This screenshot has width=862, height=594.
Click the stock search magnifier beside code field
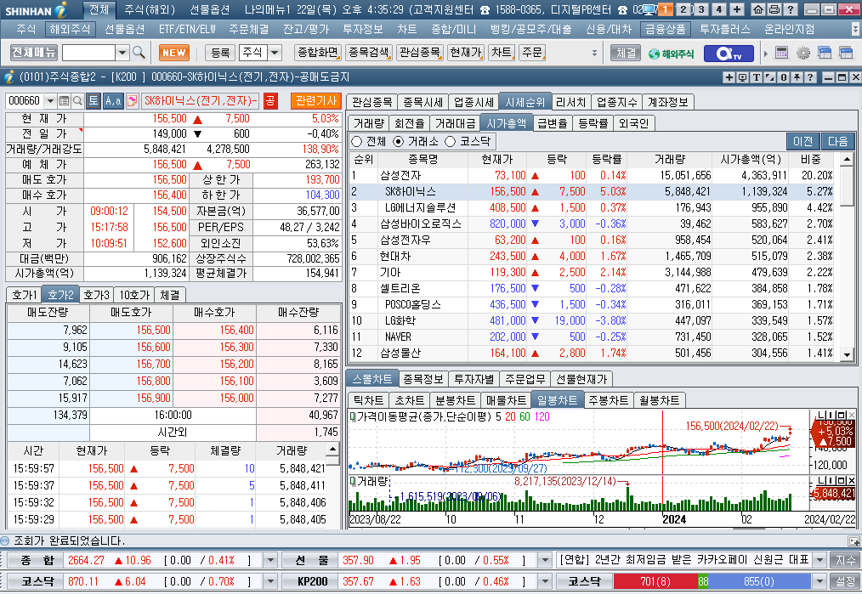(x=77, y=100)
